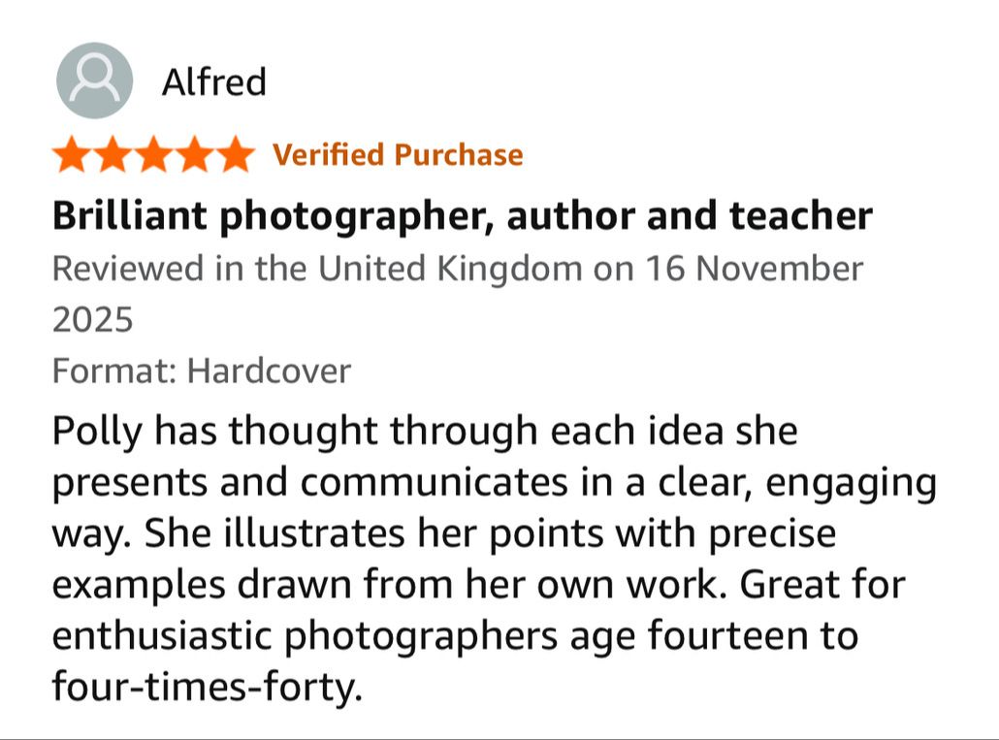Open reviewer name Alfred's profile
The width and height of the screenshot is (999, 740).
pyautogui.click(x=214, y=82)
